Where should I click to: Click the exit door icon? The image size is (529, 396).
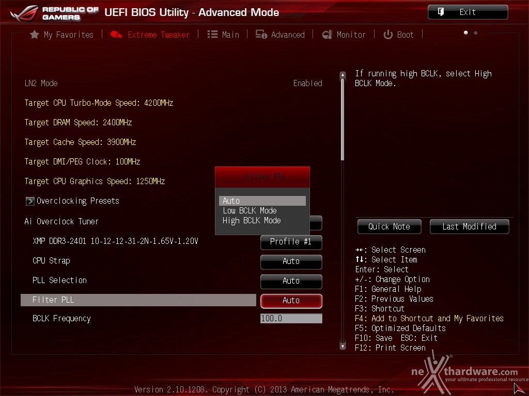point(441,12)
